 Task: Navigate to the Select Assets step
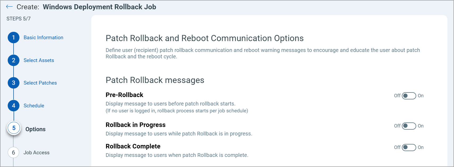[x=38, y=60]
